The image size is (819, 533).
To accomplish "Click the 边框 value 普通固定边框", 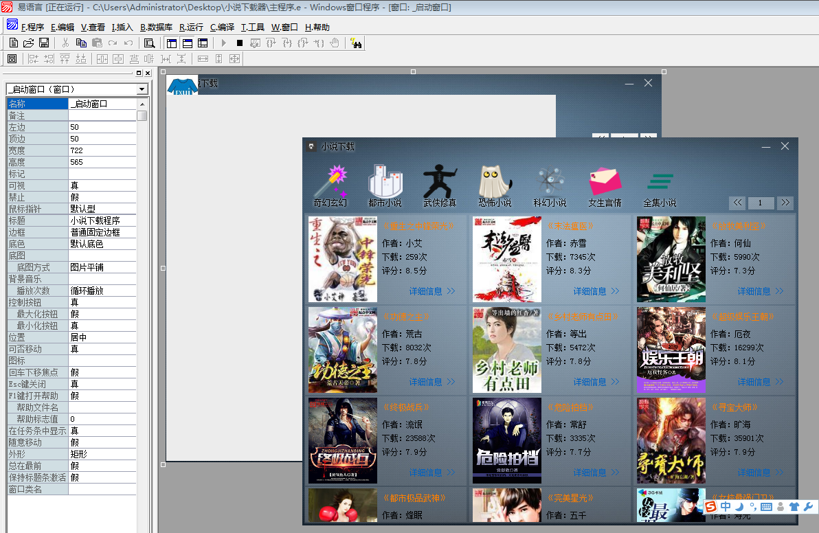I will click(x=102, y=232).
